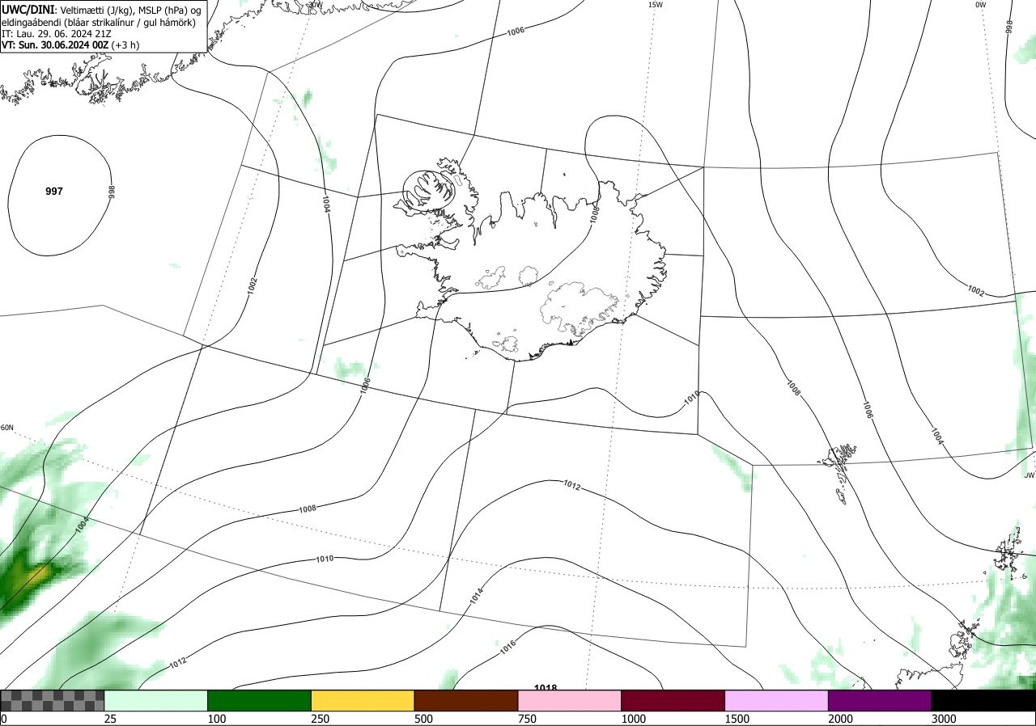Click the '60N' latitude label
This screenshot has width=1036, height=726.
7,428
